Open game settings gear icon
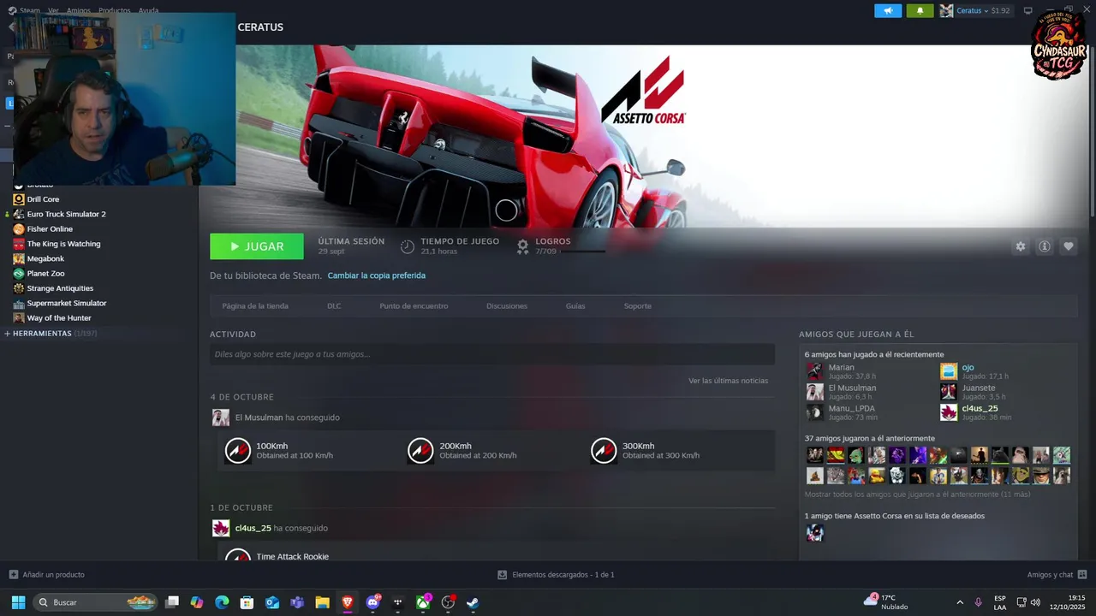The height and width of the screenshot is (616, 1096). (1020, 246)
